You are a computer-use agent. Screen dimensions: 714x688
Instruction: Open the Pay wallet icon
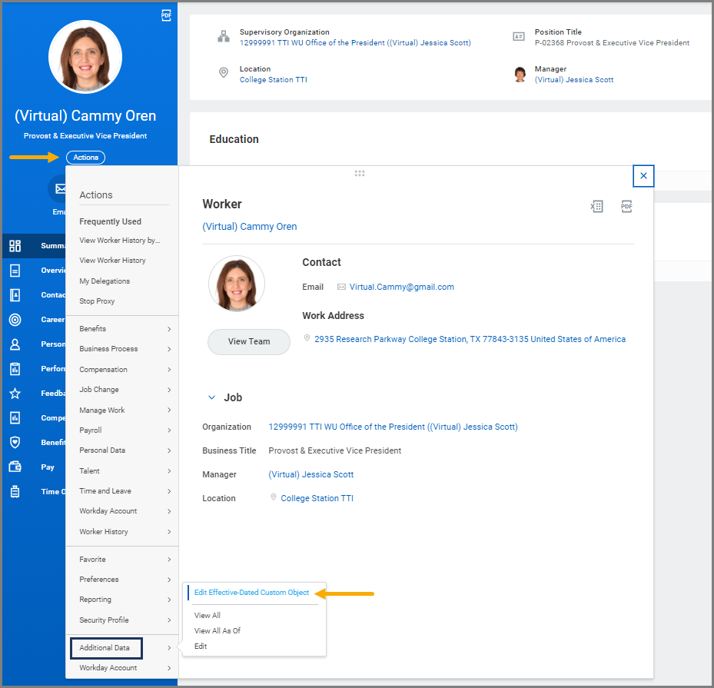[x=15, y=467]
